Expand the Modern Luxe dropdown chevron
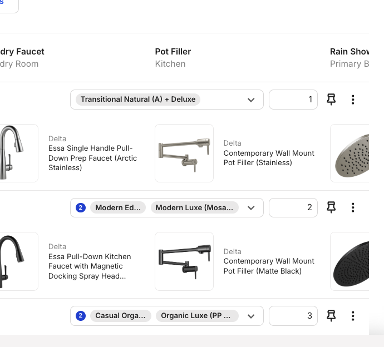 coord(251,208)
